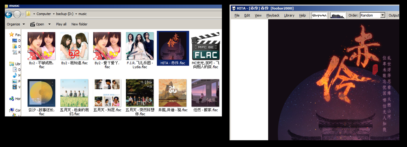Viewport: 407px width, 147px height.
Task: Click Play all in Explorer toolbar
Action: (x=61, y=24)
